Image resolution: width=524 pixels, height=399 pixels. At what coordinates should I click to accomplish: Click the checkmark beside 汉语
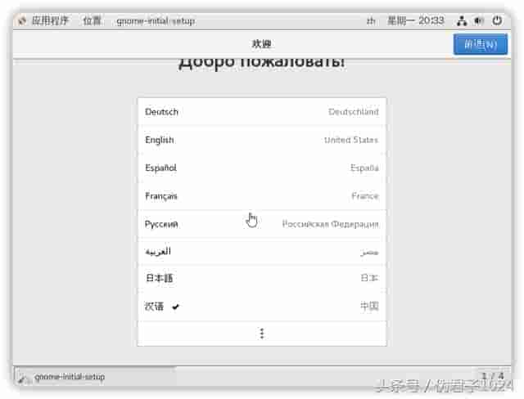point(175,307)
